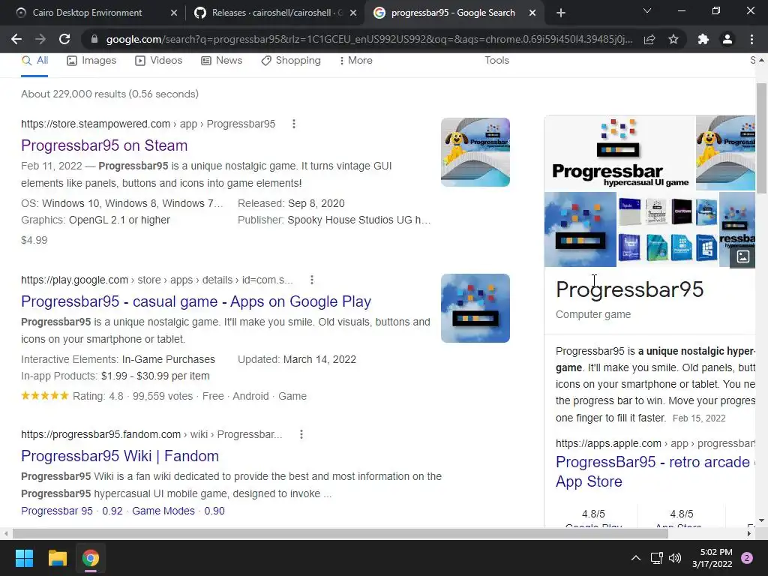Go forward in Chrome history
Image resolution: width=768 pixels, height=576 pixels.
point(40,39)
